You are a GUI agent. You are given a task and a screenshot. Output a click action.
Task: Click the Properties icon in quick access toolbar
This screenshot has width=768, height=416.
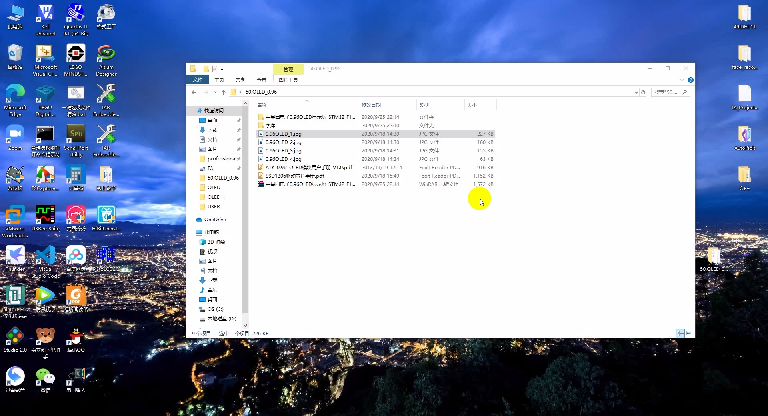click(x=215, y=69)
